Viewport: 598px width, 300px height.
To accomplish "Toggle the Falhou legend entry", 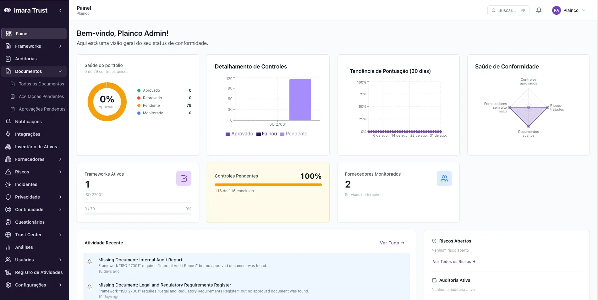I will pyautogui.click(x=267, y=134).
